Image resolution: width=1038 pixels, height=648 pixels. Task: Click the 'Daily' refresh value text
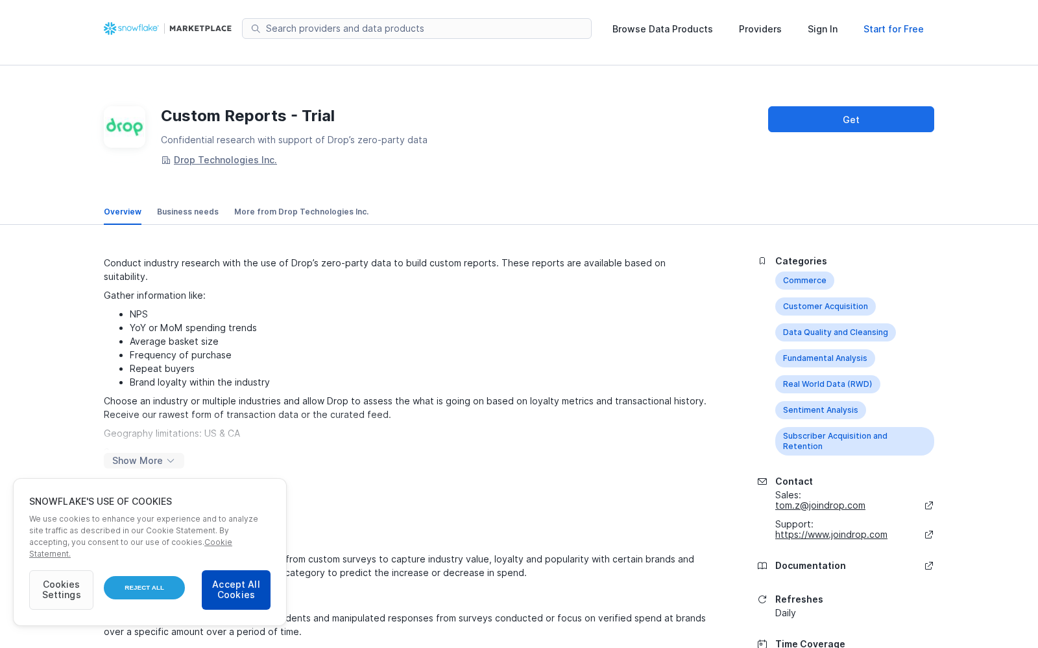tap(786, 613)
